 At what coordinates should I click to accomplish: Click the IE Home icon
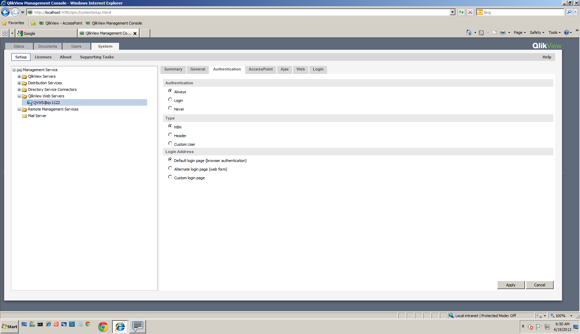(469, 32)
